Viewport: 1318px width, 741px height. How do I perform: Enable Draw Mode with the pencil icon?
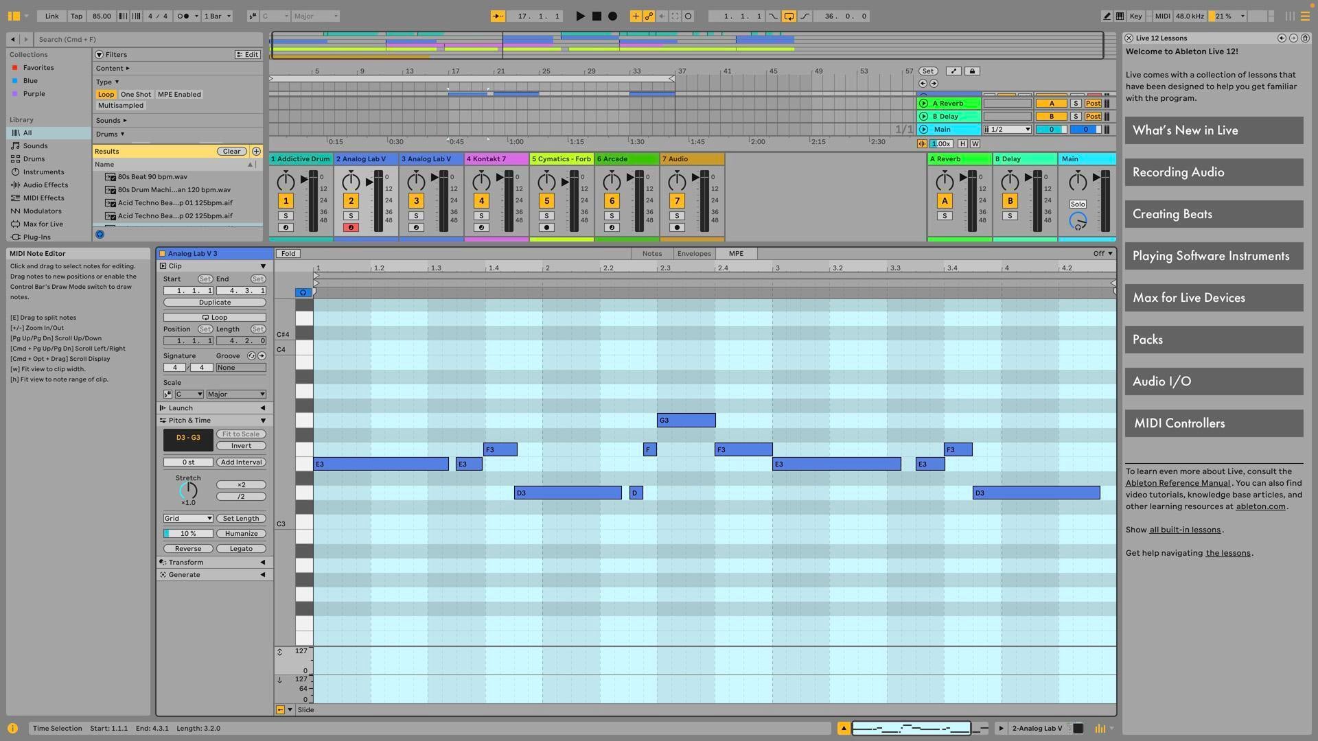tap(1107, 16)
